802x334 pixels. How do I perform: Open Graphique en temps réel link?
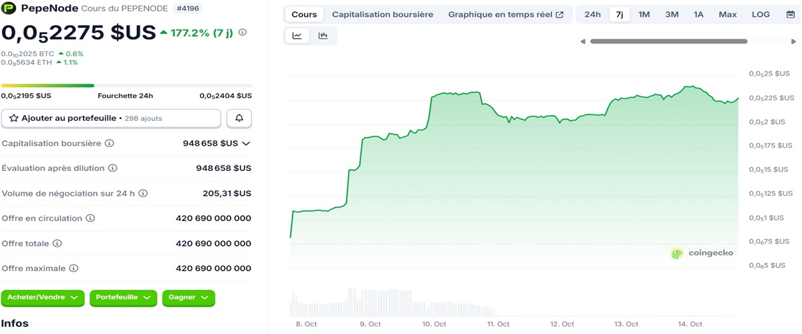pyautogui.click(x=505, y=15)
